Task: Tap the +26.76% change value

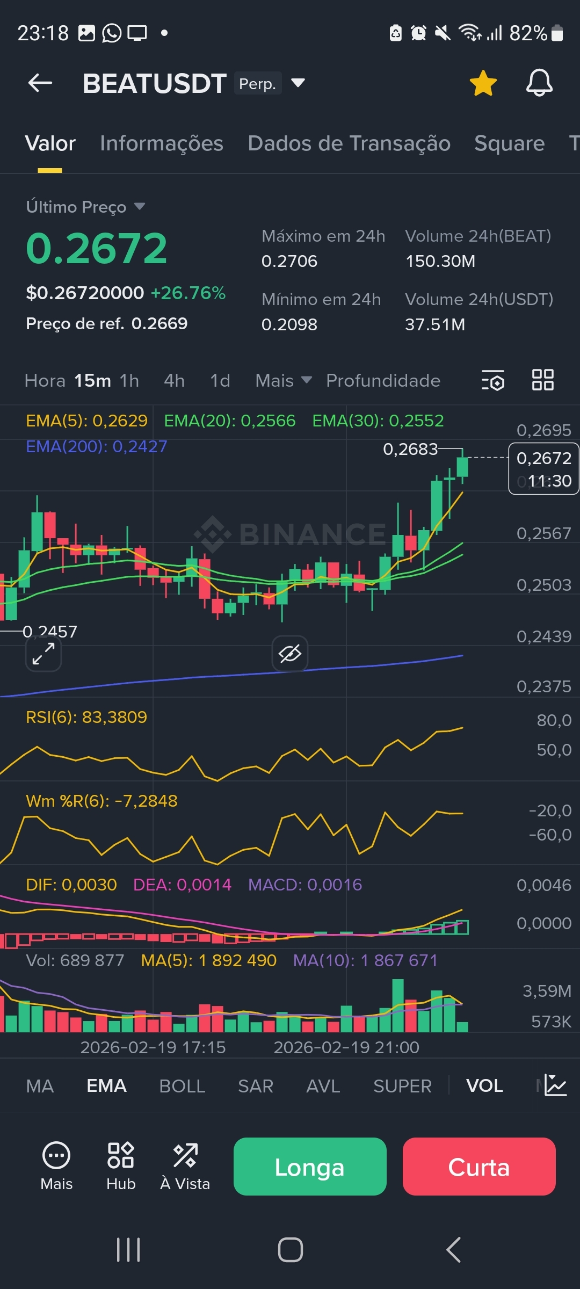Action: tap(188, 293)
